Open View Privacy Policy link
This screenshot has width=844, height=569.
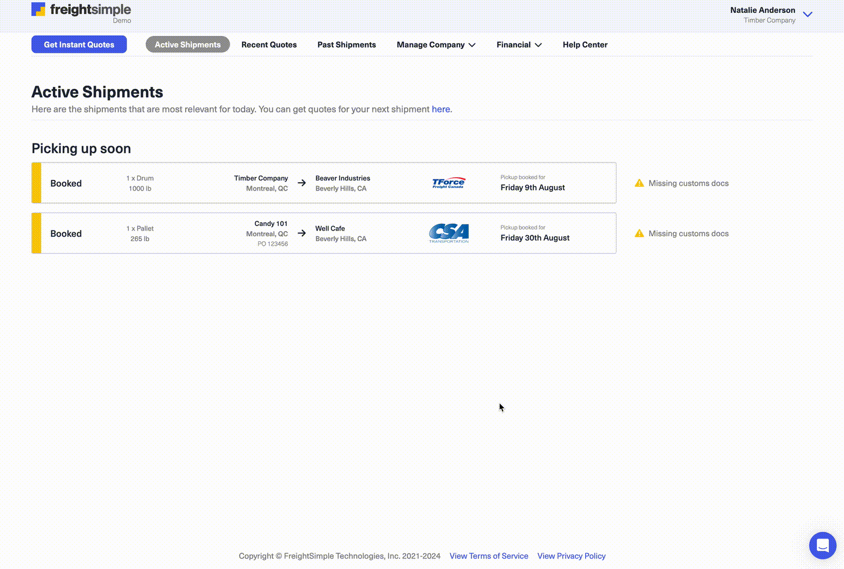(x=571, y=556)
